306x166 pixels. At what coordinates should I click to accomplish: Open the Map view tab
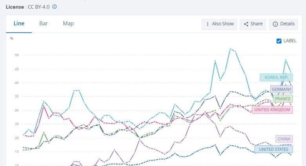68,23
